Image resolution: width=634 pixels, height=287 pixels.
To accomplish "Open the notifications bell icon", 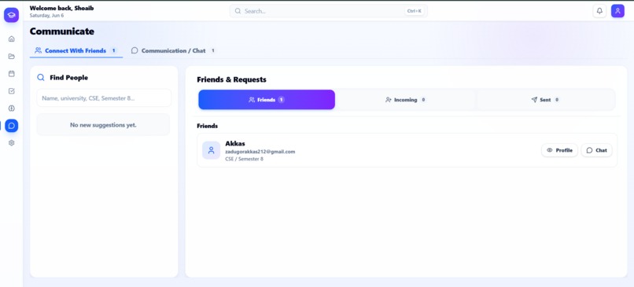I will tap(599, 11).
